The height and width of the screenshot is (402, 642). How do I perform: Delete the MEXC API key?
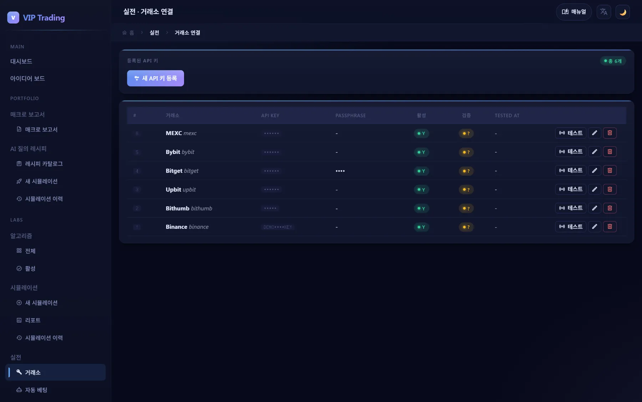point(610,133)
